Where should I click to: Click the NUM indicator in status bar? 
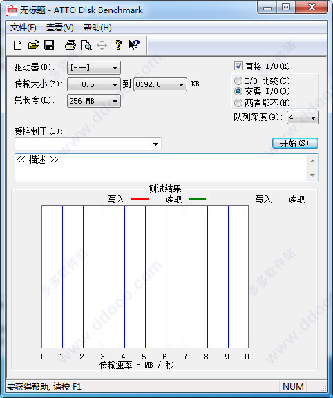click(293, 386)
